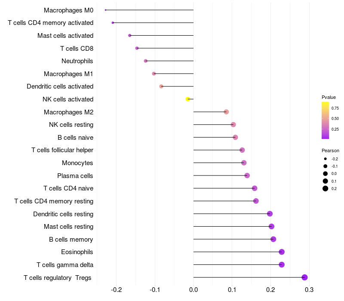Select the Mast cells activated dot
This screenshot has height=301, width=344.
point(130,36)
